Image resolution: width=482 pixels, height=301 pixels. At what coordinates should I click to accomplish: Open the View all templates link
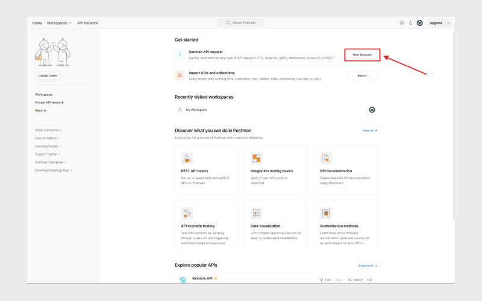[369, 130]
